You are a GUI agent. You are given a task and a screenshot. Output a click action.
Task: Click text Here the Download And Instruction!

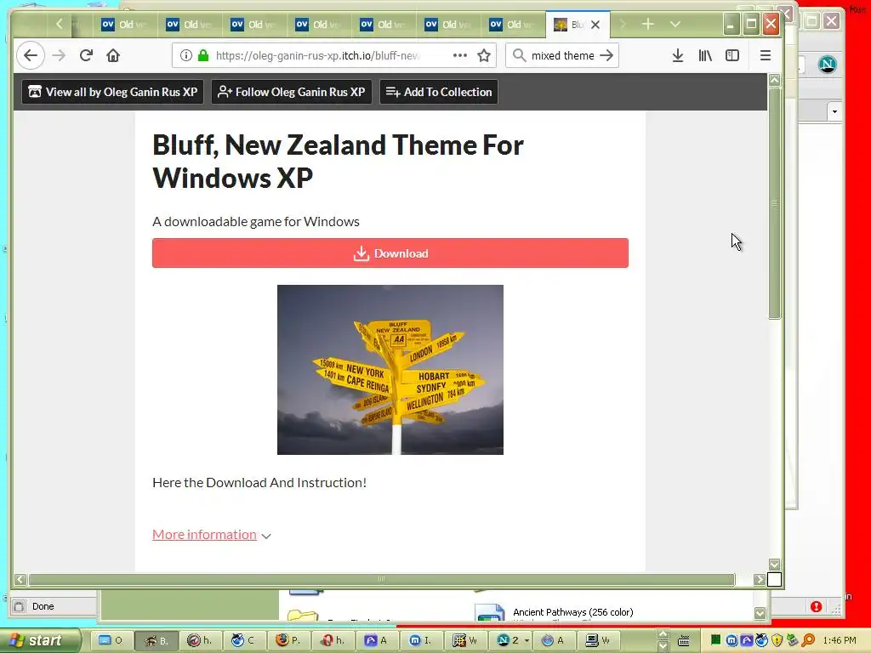[259, 483]
